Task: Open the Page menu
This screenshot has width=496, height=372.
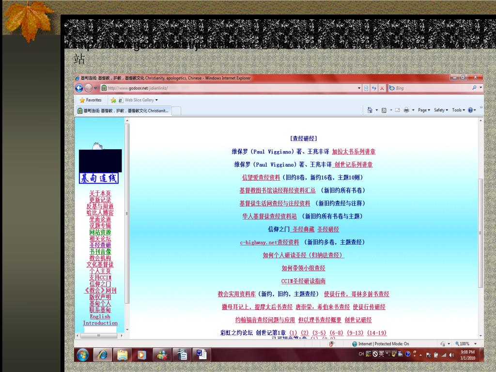Action: point(424,110)
